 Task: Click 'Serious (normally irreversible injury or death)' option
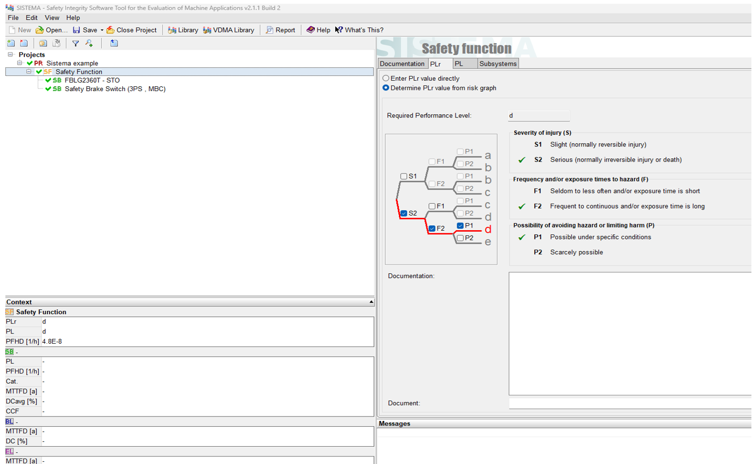pos(616,160)
